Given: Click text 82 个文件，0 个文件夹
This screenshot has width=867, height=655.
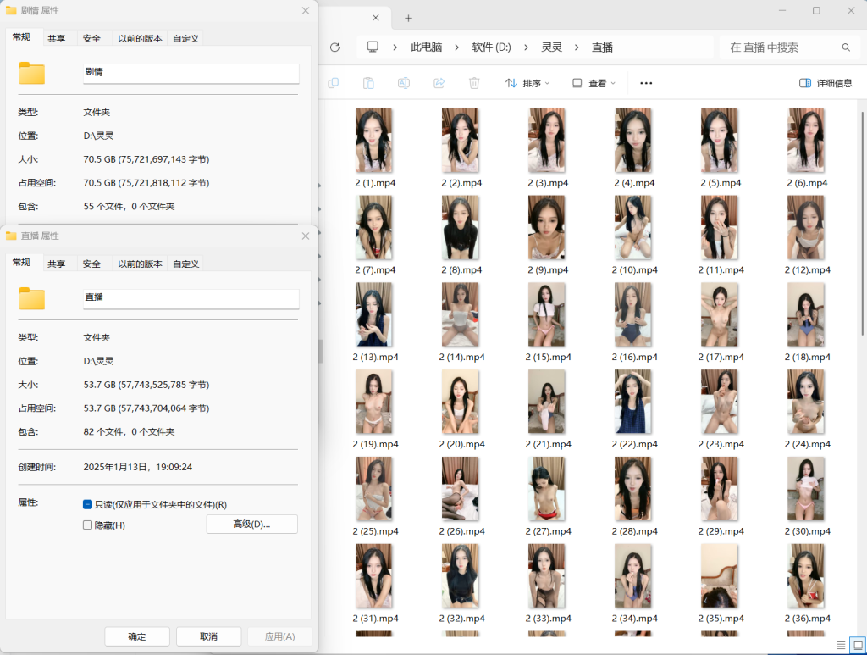Looking at the screenshot, I should (x=129, y=432).
